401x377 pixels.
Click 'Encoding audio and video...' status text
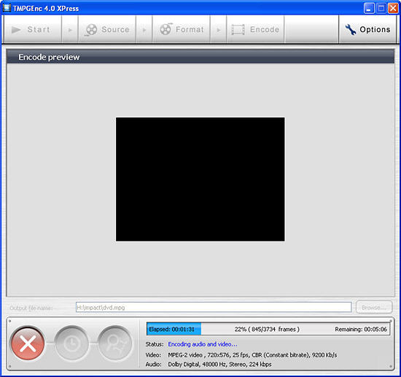coord(203,344)
